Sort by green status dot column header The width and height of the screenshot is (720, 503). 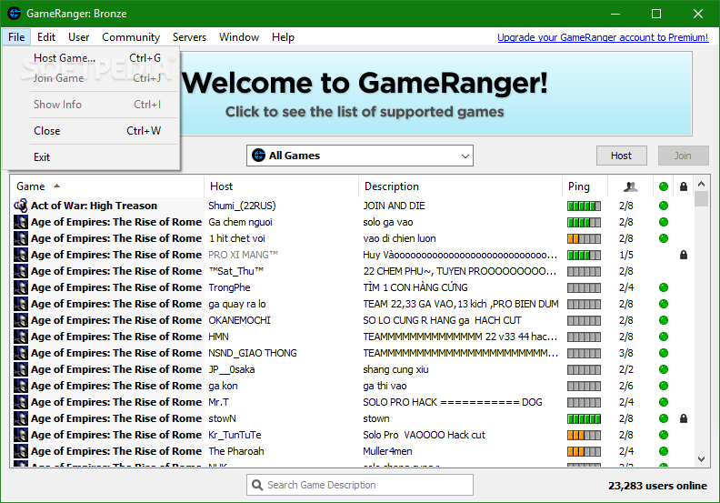(x=663, y=186)
